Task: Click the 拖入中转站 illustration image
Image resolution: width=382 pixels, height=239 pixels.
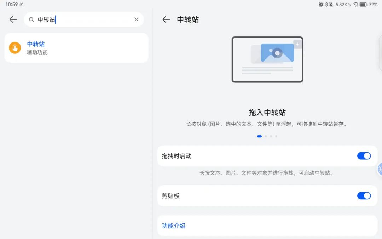Action: point(267,59)
